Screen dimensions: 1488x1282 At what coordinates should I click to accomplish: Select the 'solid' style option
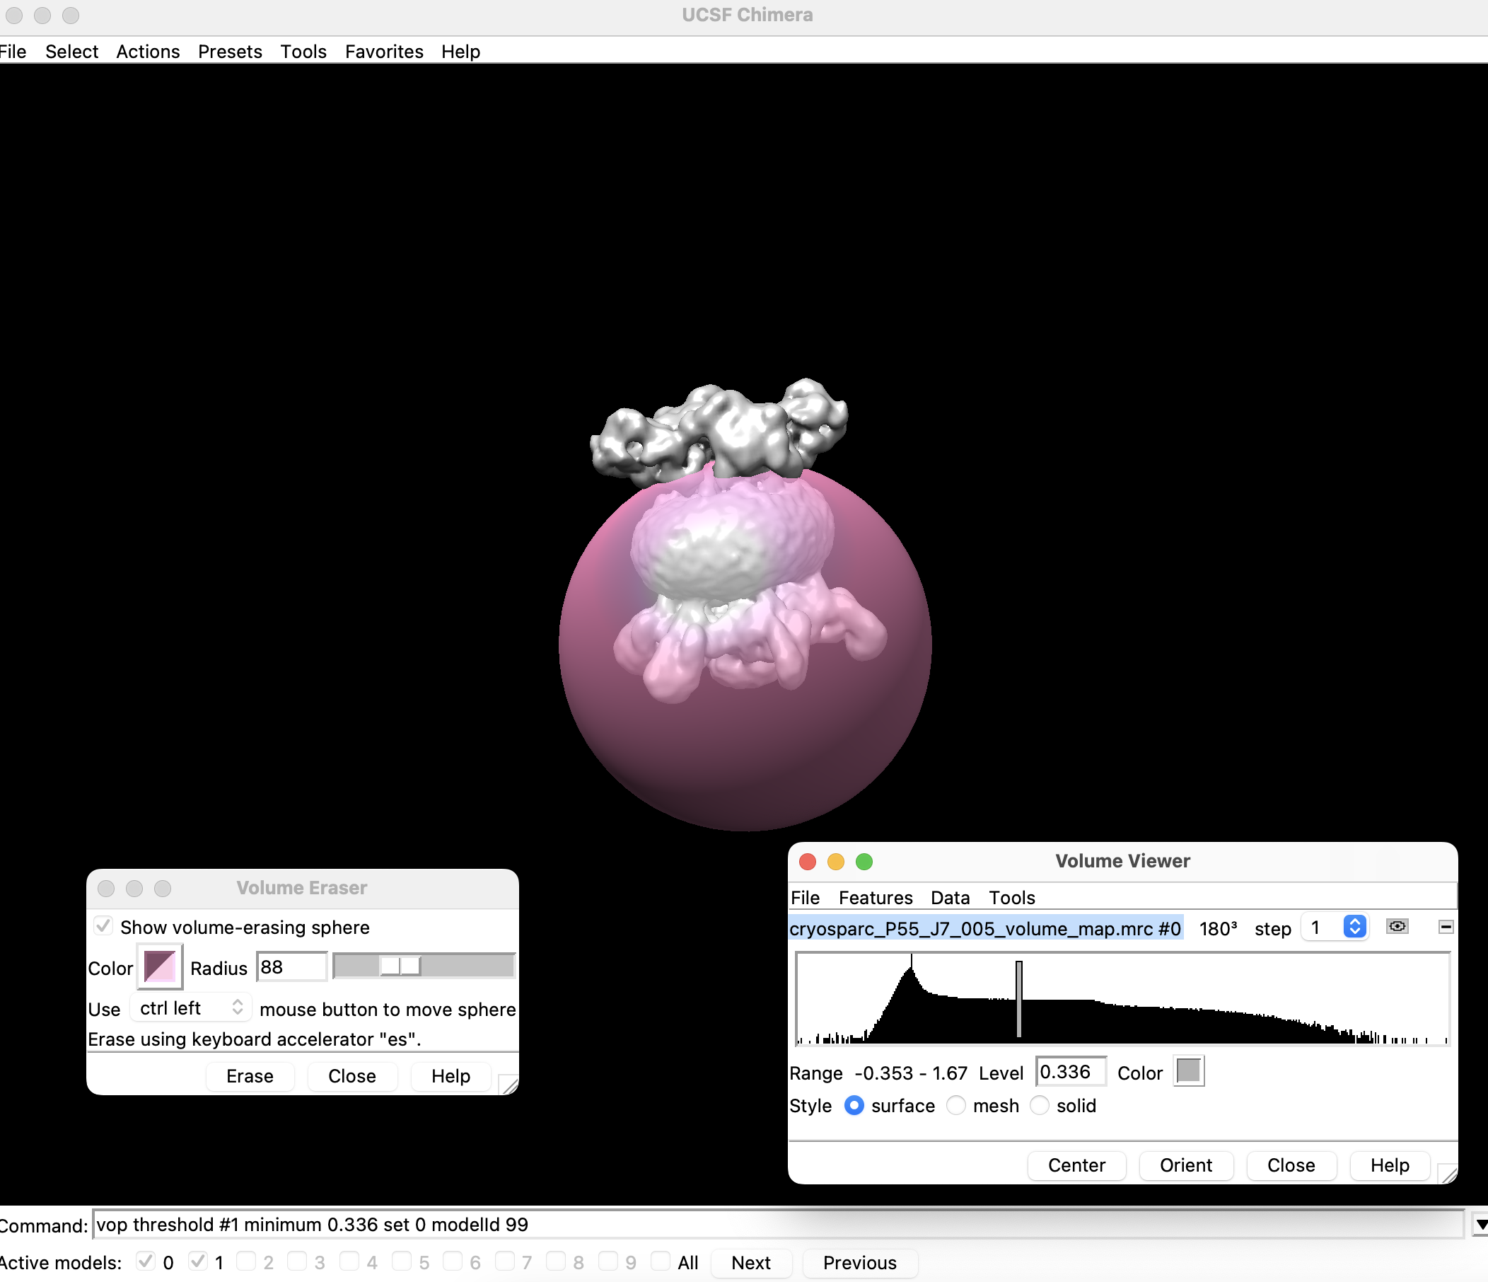click(x=1040, y=1106)
